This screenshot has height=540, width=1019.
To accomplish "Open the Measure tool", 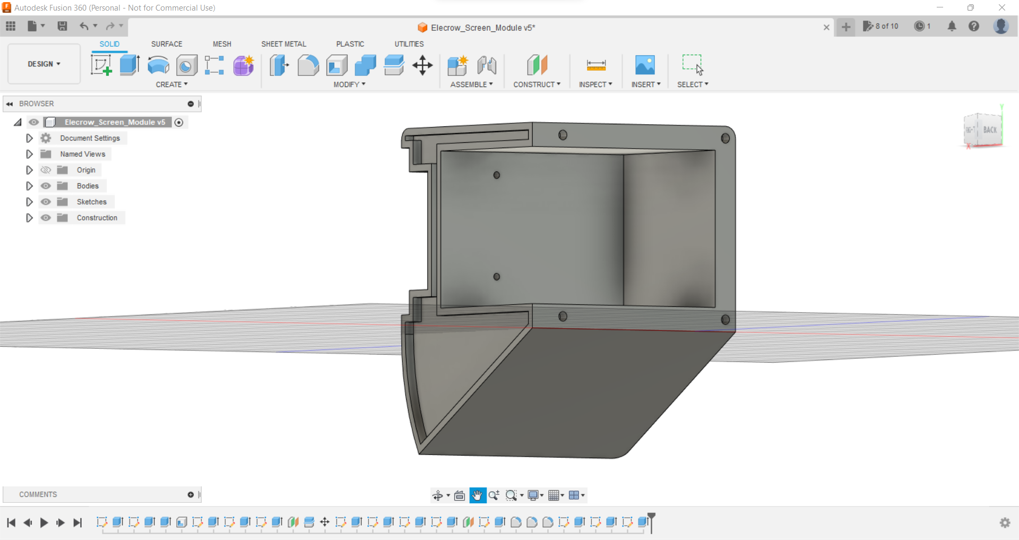I will point(595,65).
